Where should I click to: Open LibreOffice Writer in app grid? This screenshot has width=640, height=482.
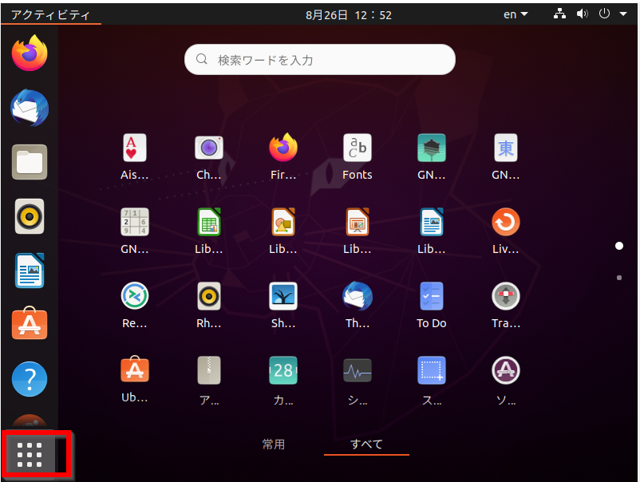432,231
